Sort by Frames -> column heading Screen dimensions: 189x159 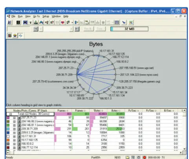63,111
